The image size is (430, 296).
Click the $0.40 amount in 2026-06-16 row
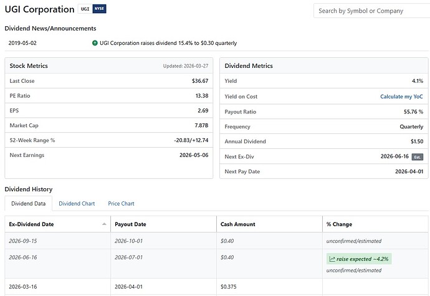coord(227,257)
